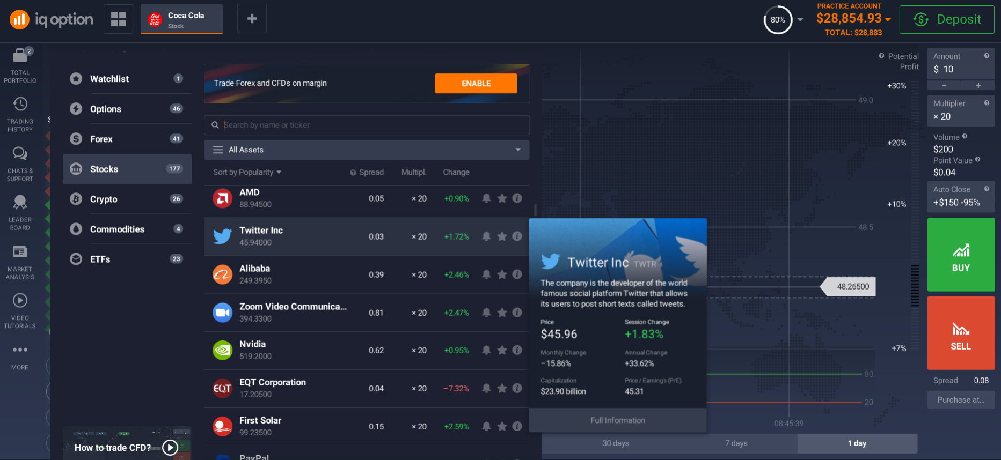Click the Potential Profit help icon
Screen dimensions: 1001x460
pyautogui.click(x=881, y=56)
